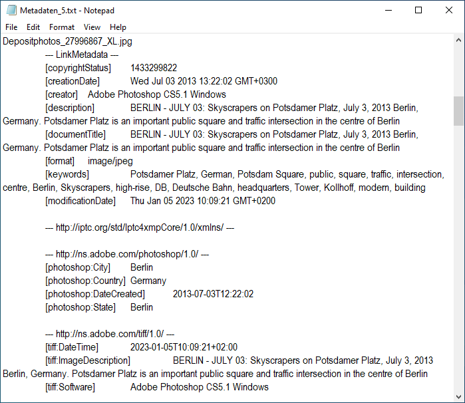The image size is (465, 403).
Task: Click the [copyrightStatus] label
Action: pyautogui.click(x=78, y=68)
